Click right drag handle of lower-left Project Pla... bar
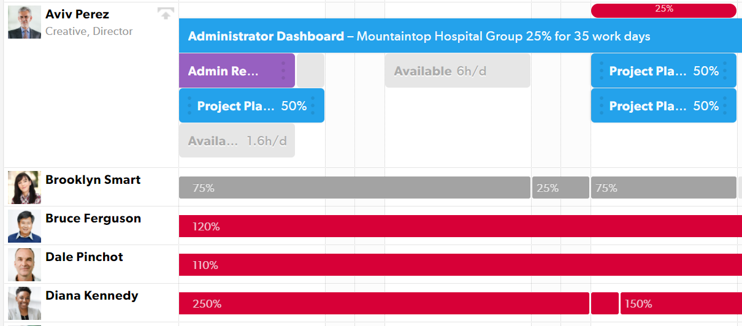 tap(313, 105)
